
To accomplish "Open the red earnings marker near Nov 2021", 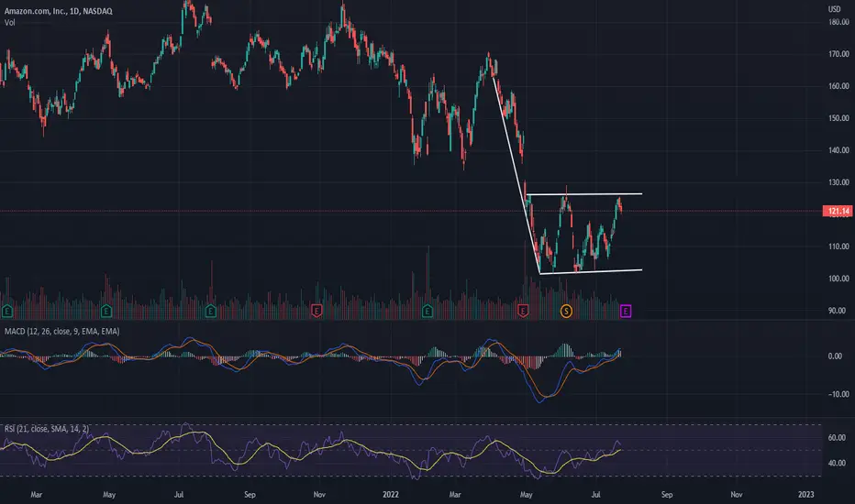I will (x=316, y=312).
